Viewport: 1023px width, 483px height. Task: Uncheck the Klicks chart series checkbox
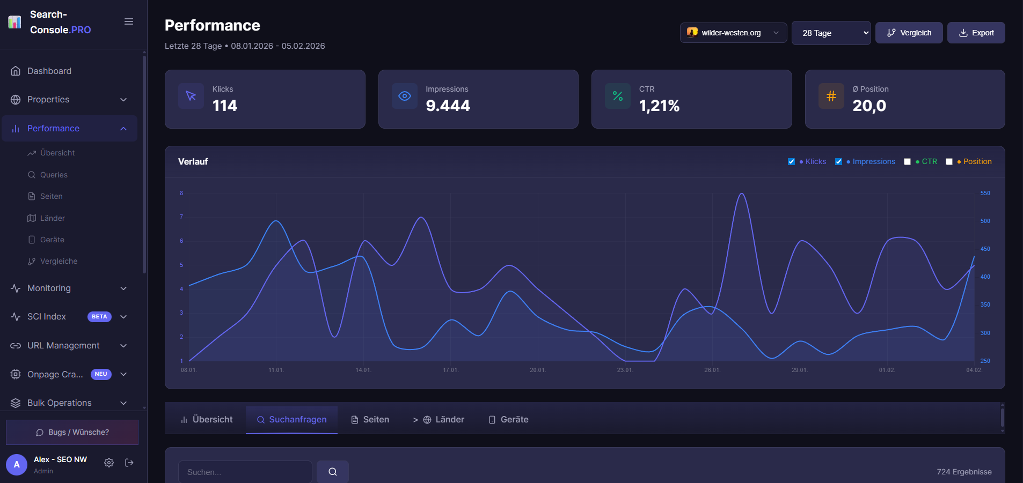(791, 162)
